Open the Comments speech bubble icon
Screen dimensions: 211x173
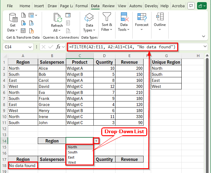(191, 6)
